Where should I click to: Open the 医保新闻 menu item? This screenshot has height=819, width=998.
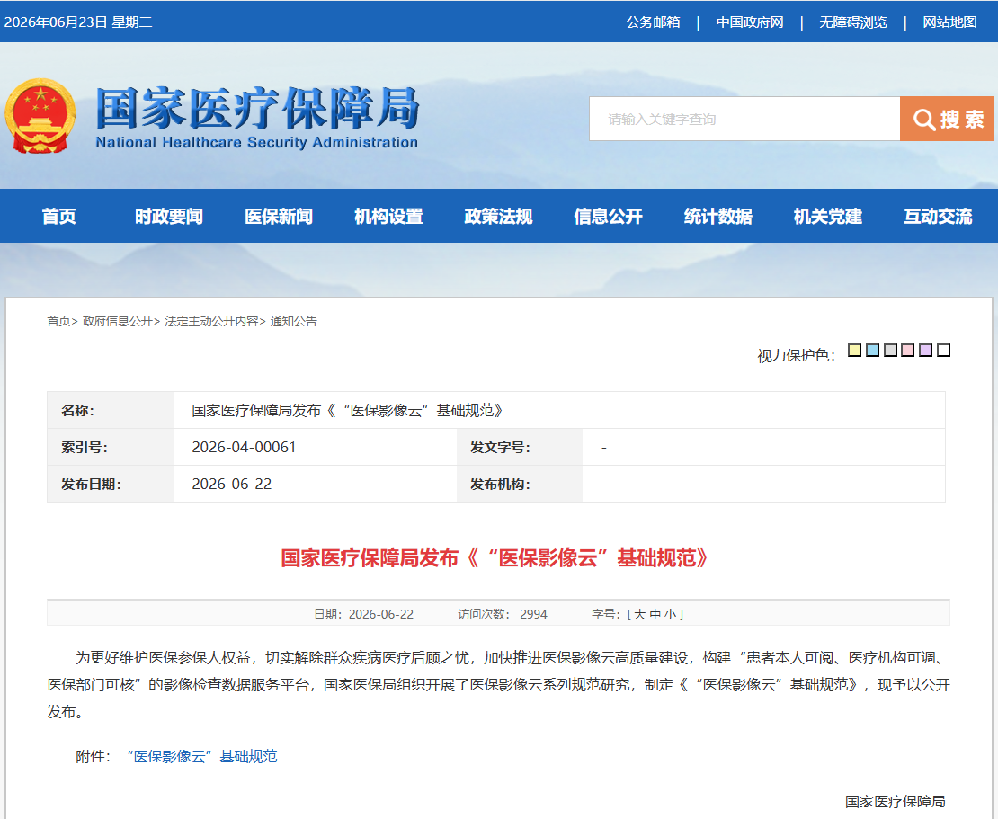point(279,217)
